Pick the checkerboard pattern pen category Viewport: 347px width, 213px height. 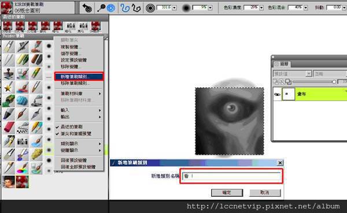(22, 128)
